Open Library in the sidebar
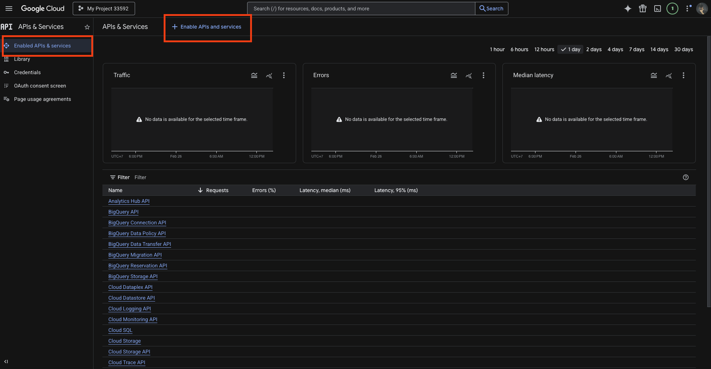The height and width of the screenshot is (369, 711). pos(22,59)
